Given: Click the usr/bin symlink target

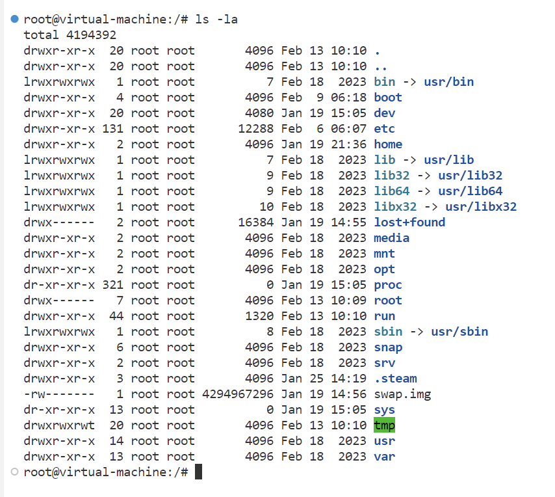Looking at the screenshot, I should [449, 82].
